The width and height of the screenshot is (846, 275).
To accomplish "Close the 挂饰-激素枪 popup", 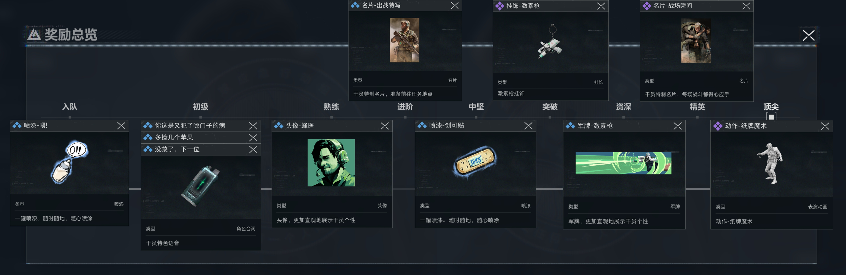I will pos(601,6).
